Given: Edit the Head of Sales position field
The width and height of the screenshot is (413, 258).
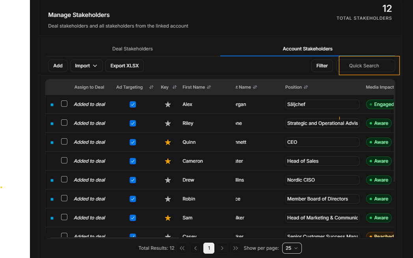Looking at the screenshot, I should tap(322, 161).
